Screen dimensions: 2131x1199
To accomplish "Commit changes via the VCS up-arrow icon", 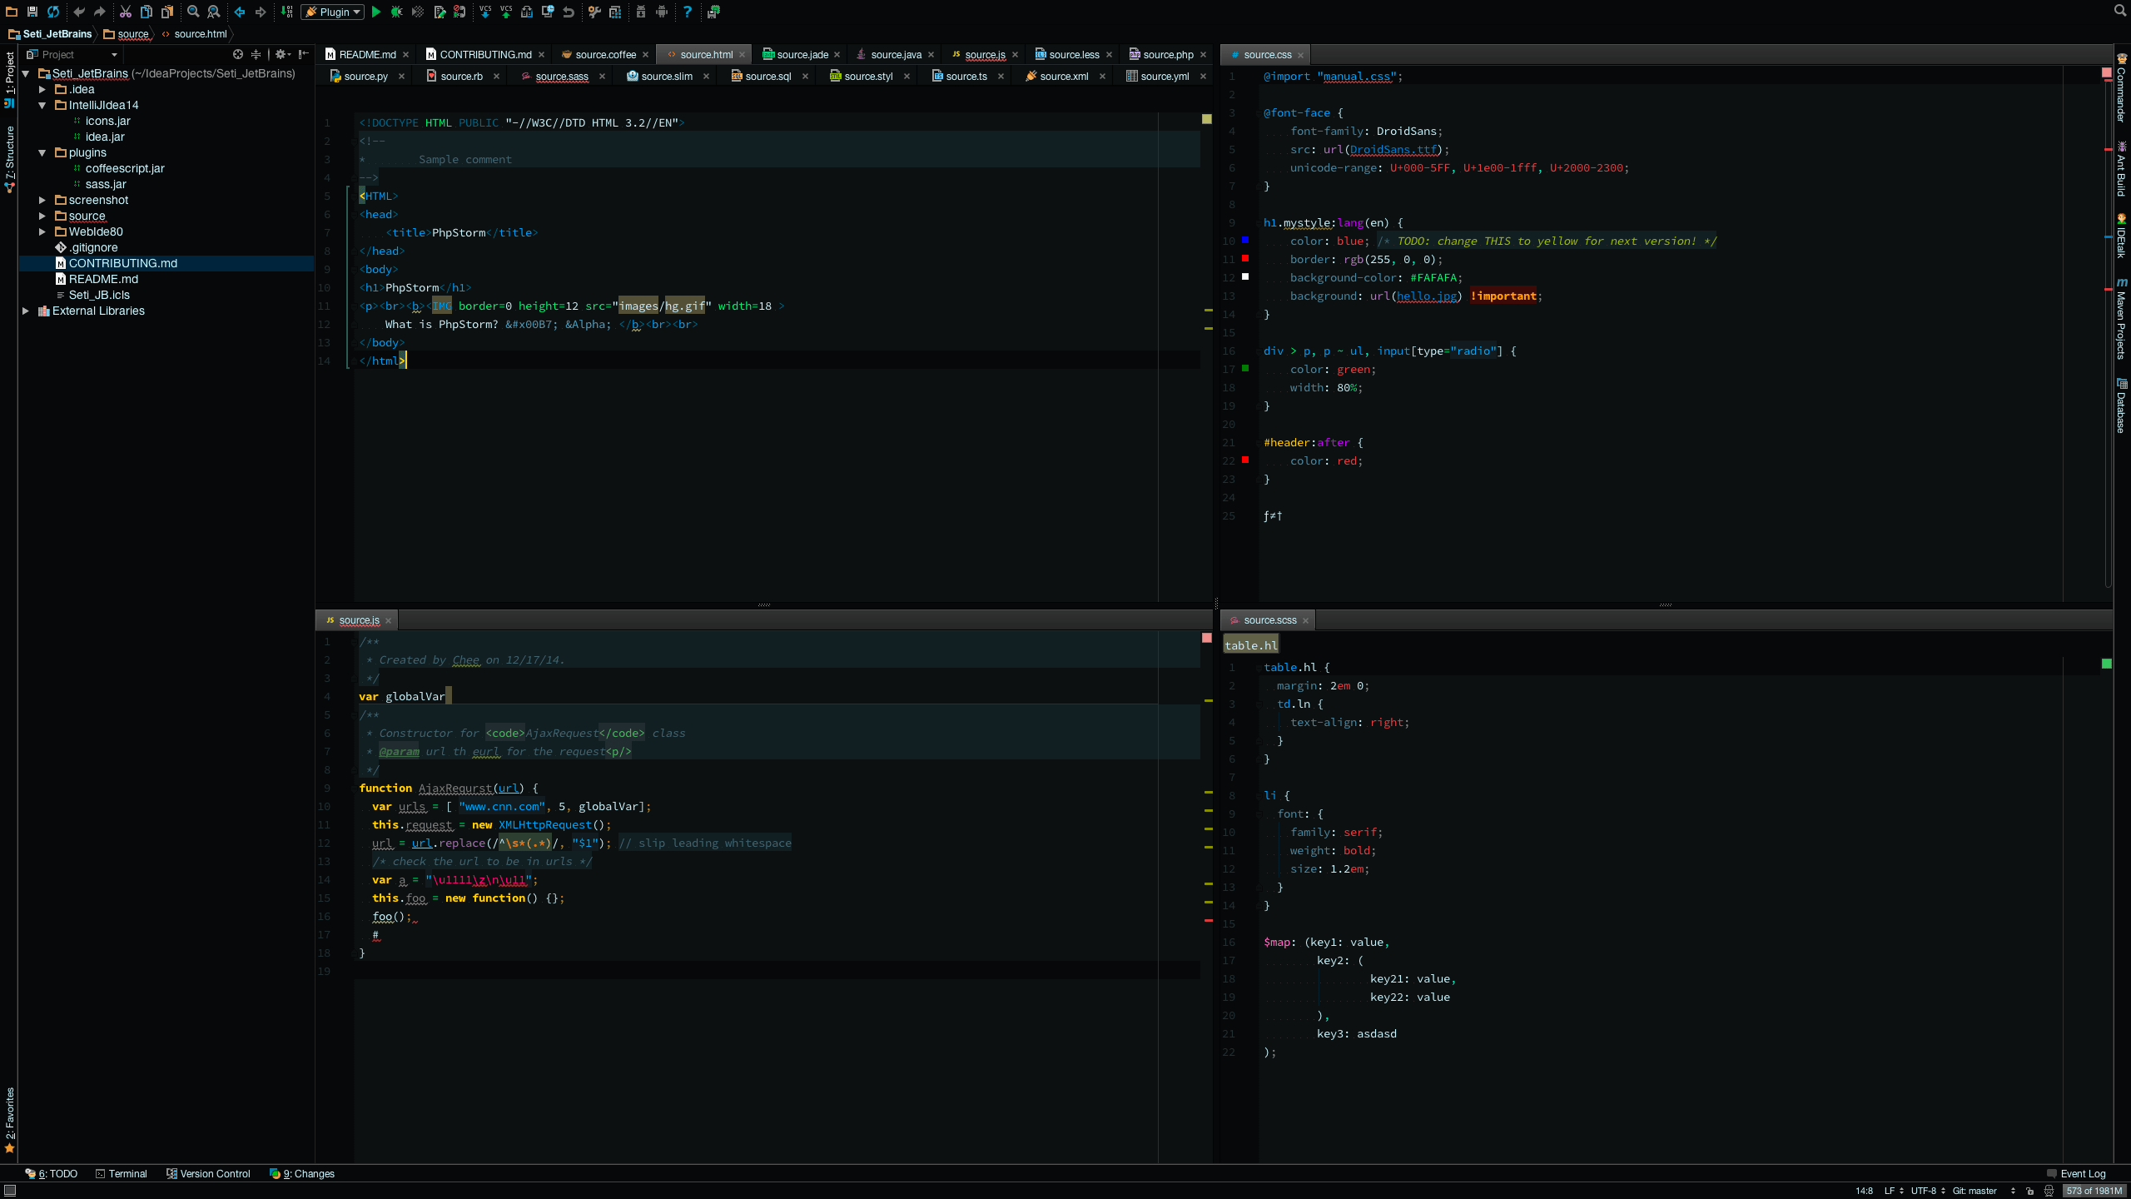I will point(506,12).
